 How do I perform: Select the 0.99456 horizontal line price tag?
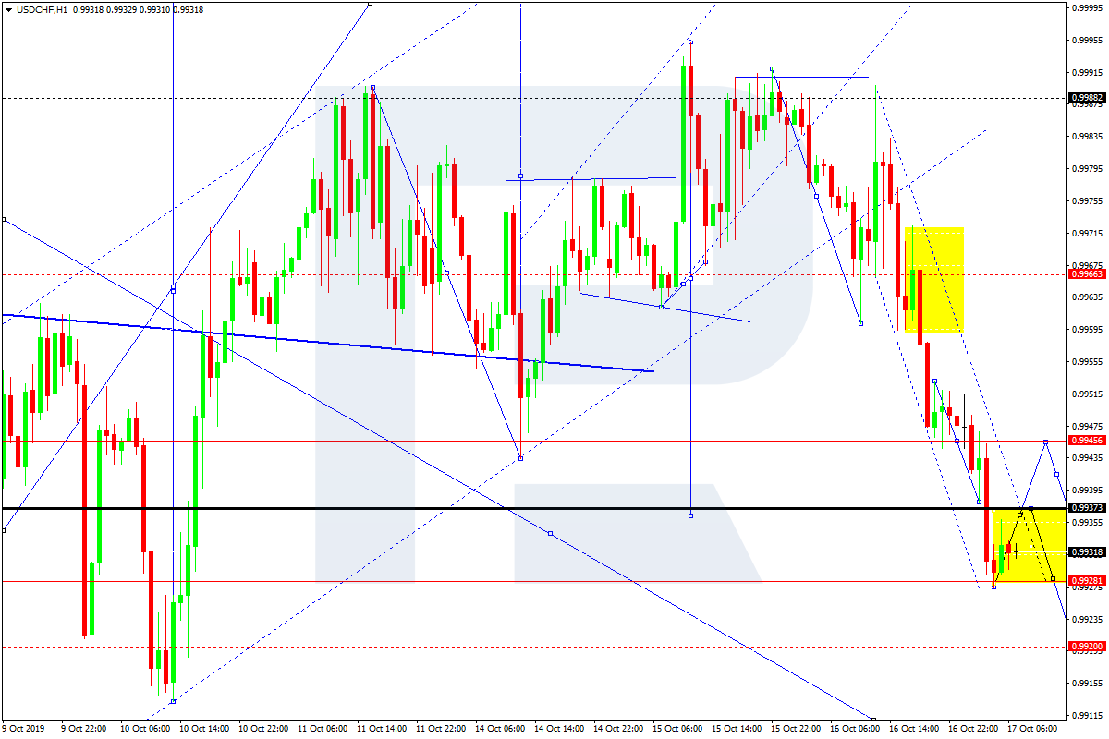point(1086,441)
